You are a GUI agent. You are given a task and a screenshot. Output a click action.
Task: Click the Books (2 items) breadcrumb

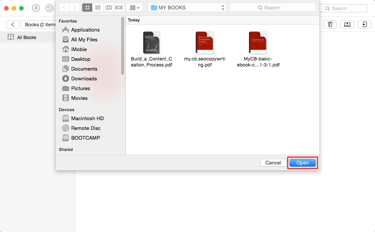(39, 24)
